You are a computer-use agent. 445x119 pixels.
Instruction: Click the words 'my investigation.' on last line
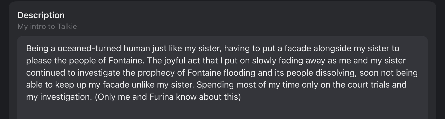(59, 97)
